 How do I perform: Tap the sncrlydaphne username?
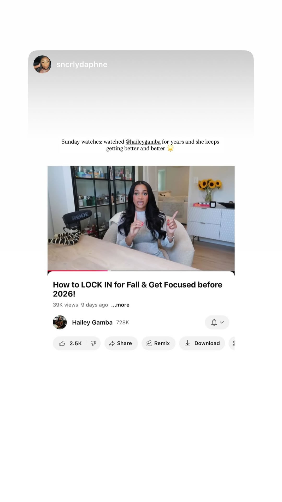pyautogui.click(x=82, y=64)
